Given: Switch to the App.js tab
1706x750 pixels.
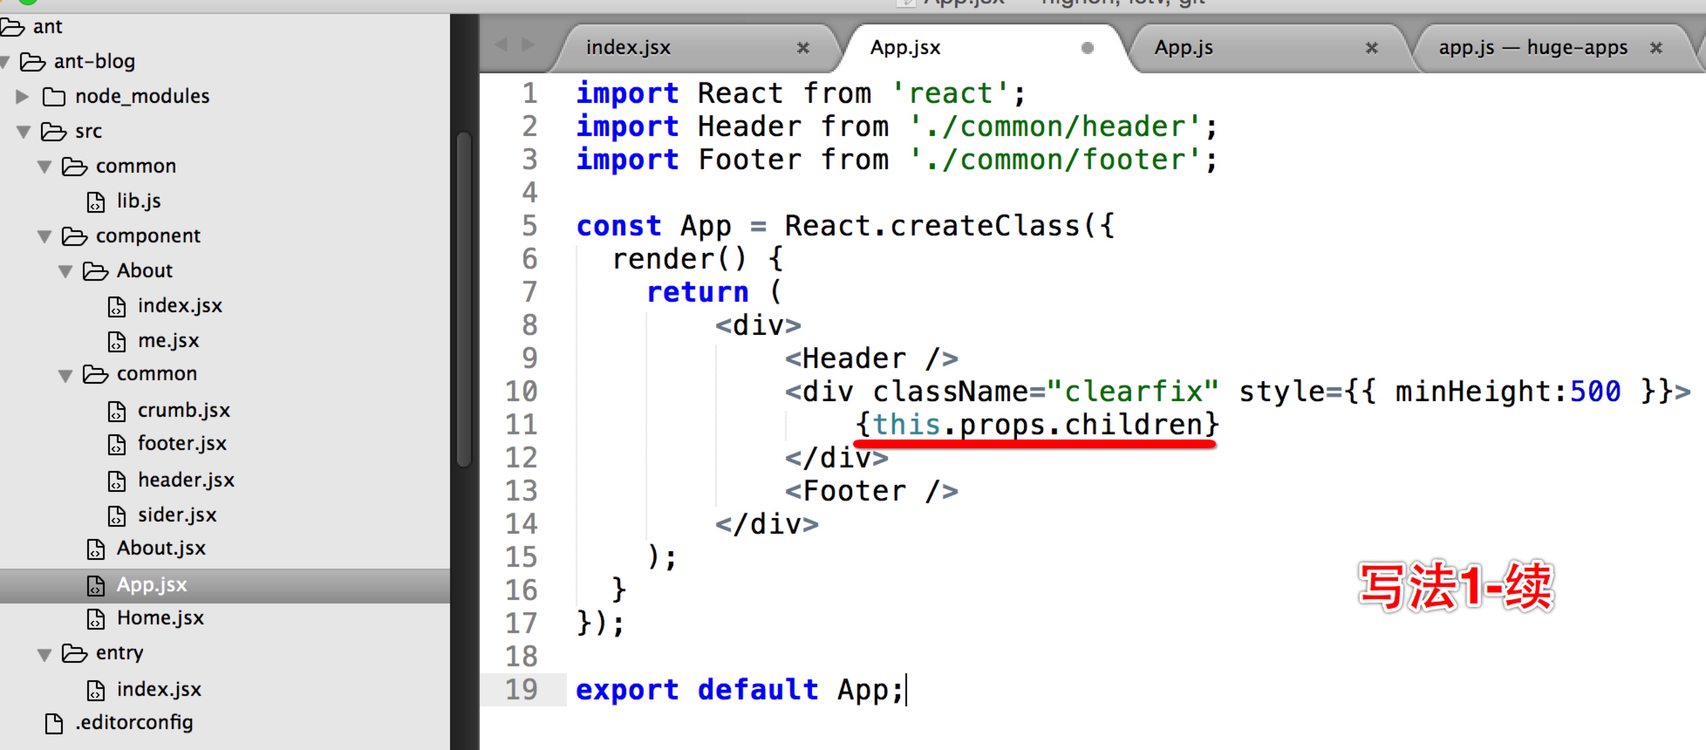Looking at the screenshot, I should pos(1184,48).
